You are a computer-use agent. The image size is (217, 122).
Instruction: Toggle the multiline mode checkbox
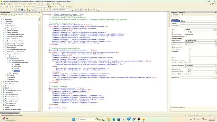190,60
